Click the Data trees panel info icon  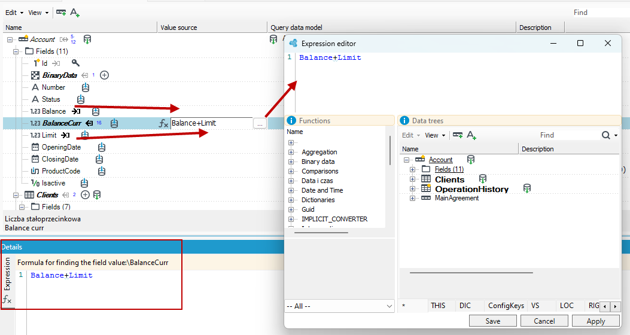point(404,120)
